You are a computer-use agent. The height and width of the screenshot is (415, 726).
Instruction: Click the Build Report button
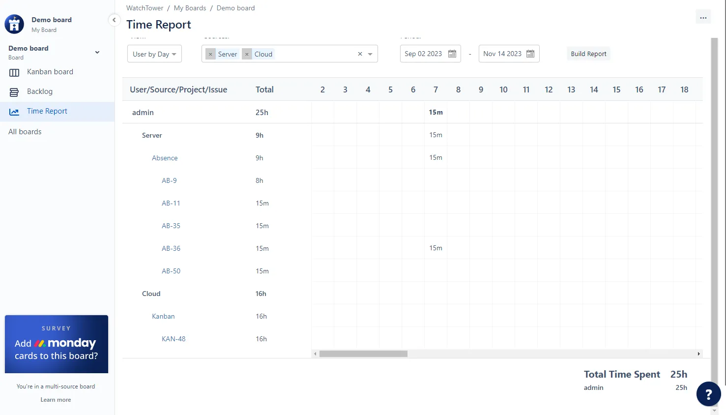[588, 54]
